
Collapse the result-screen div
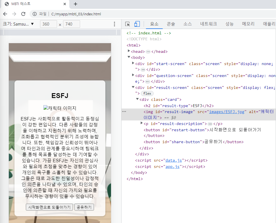pos(133,87)
